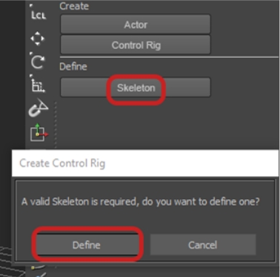Grab the dotted toolbar grip handle
Image resolution: width=280 pixels, height=277 pixels.
coord(56,125)
